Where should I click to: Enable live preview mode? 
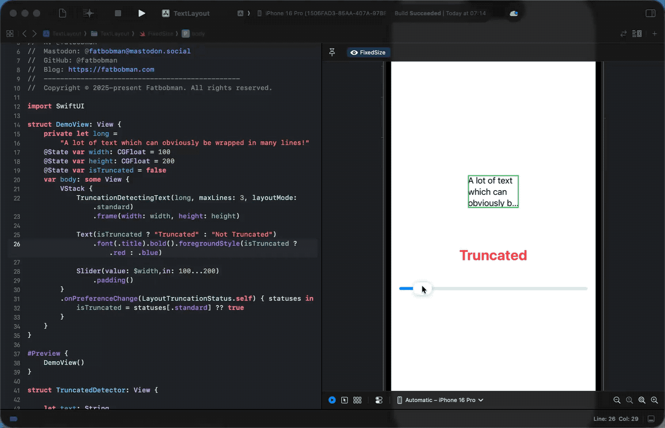tap(332, 400)
